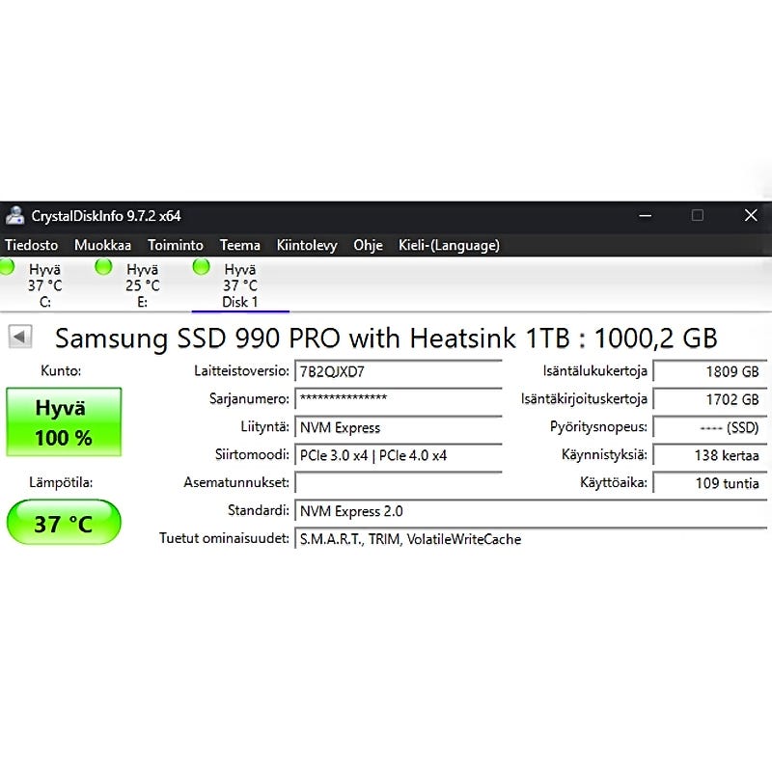Click the Tuetut ominaisuudet field
The height and width of the screenshot is (758, 772).
[x=531, y=539]
